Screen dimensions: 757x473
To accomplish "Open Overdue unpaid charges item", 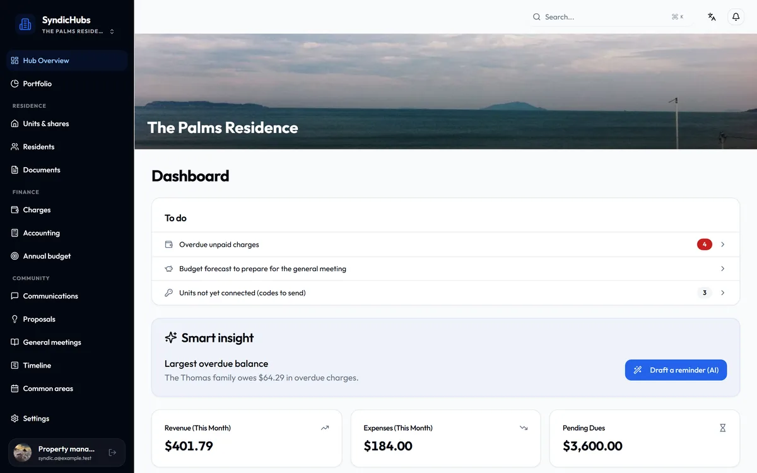I will (445, 245).
